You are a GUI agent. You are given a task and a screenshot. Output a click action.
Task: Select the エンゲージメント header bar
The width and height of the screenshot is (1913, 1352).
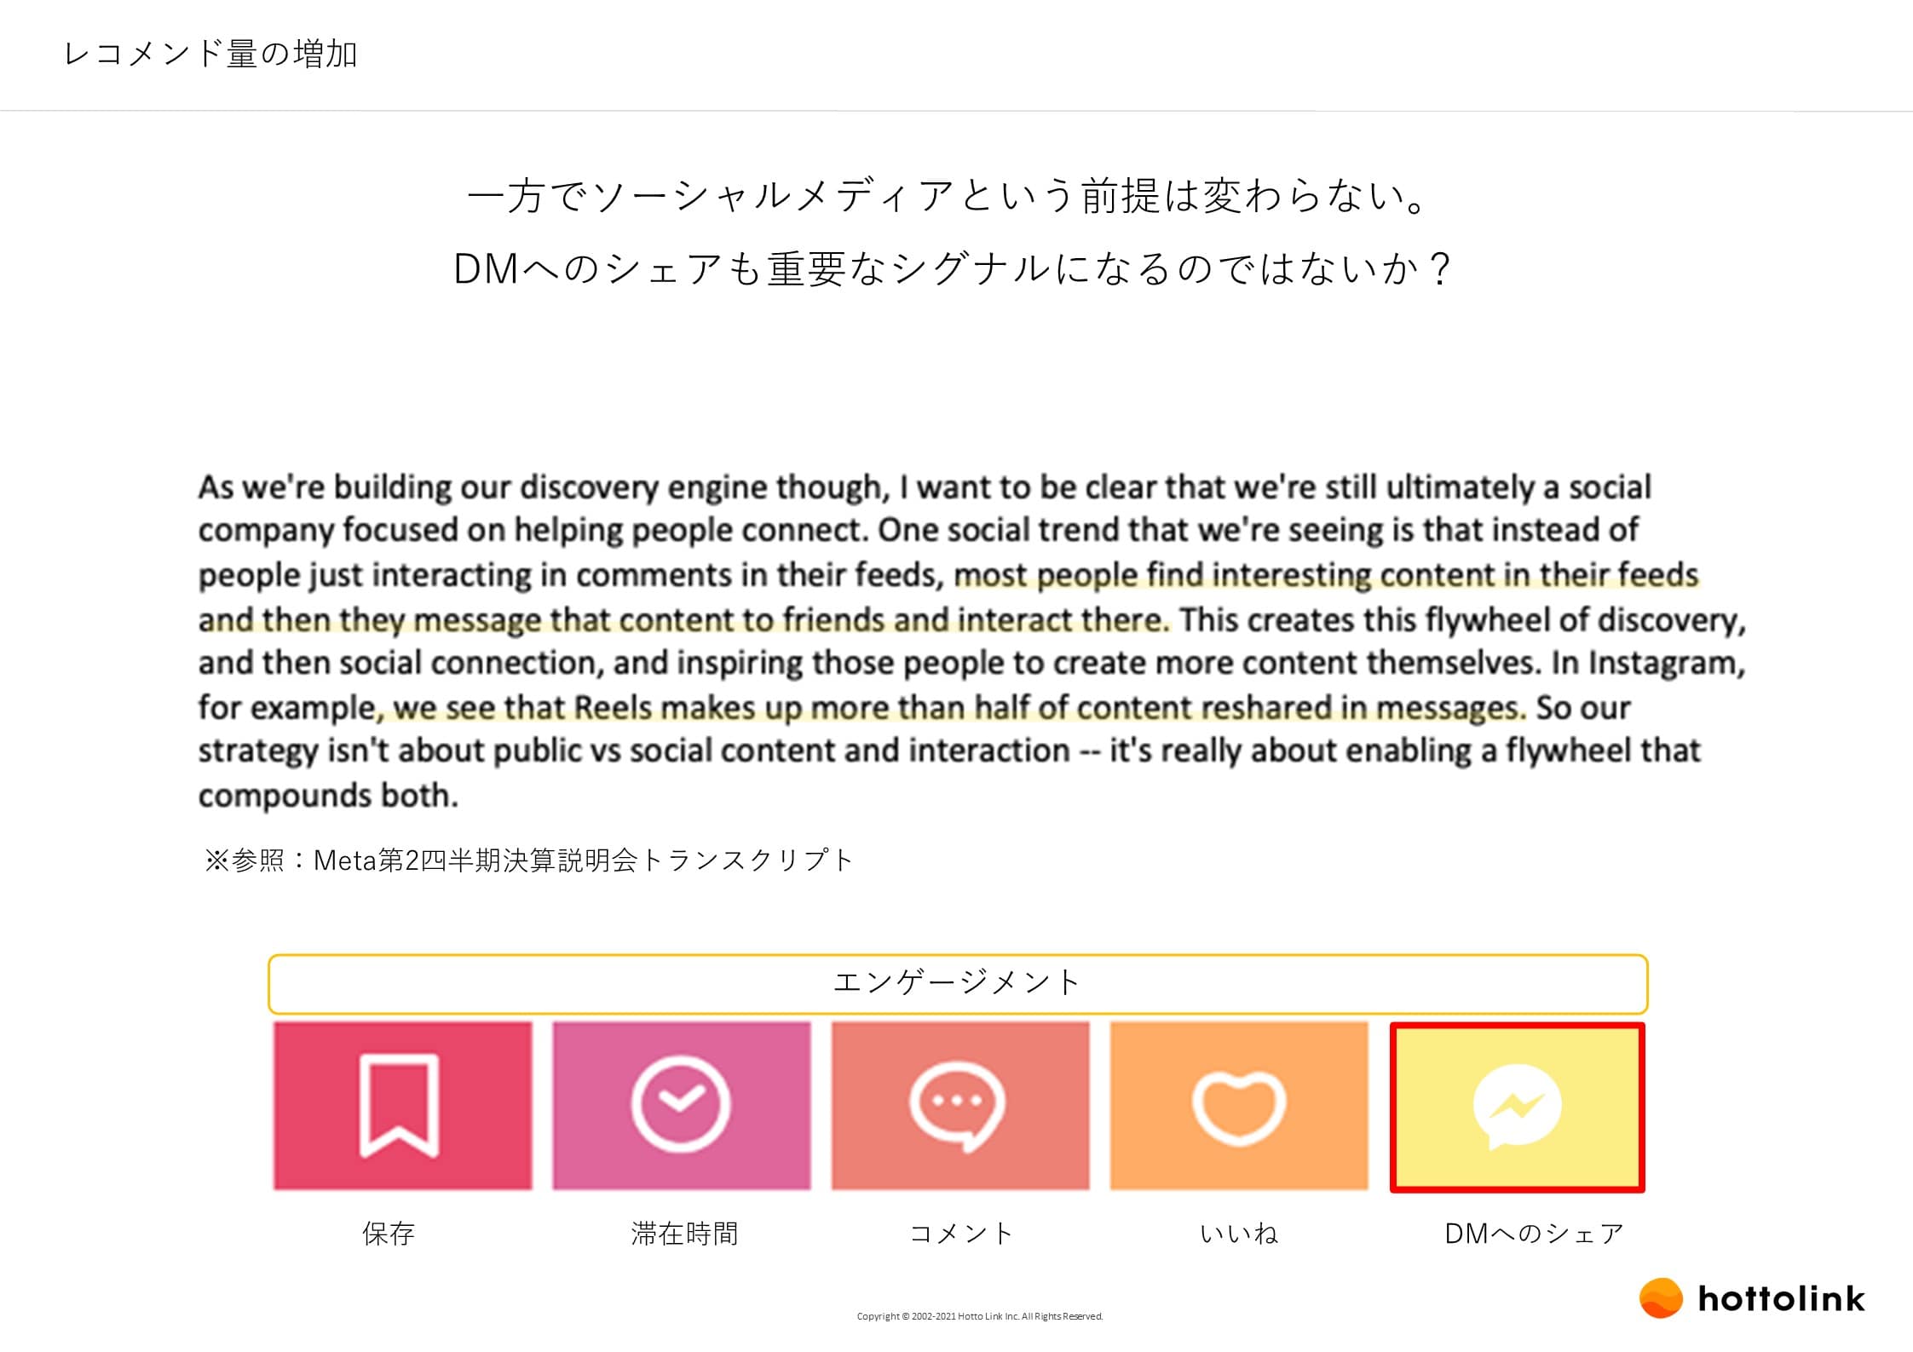point(958,984)
